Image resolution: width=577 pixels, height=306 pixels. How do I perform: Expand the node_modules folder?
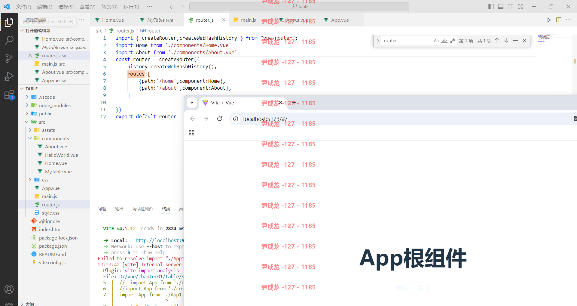tap(27, 105)
